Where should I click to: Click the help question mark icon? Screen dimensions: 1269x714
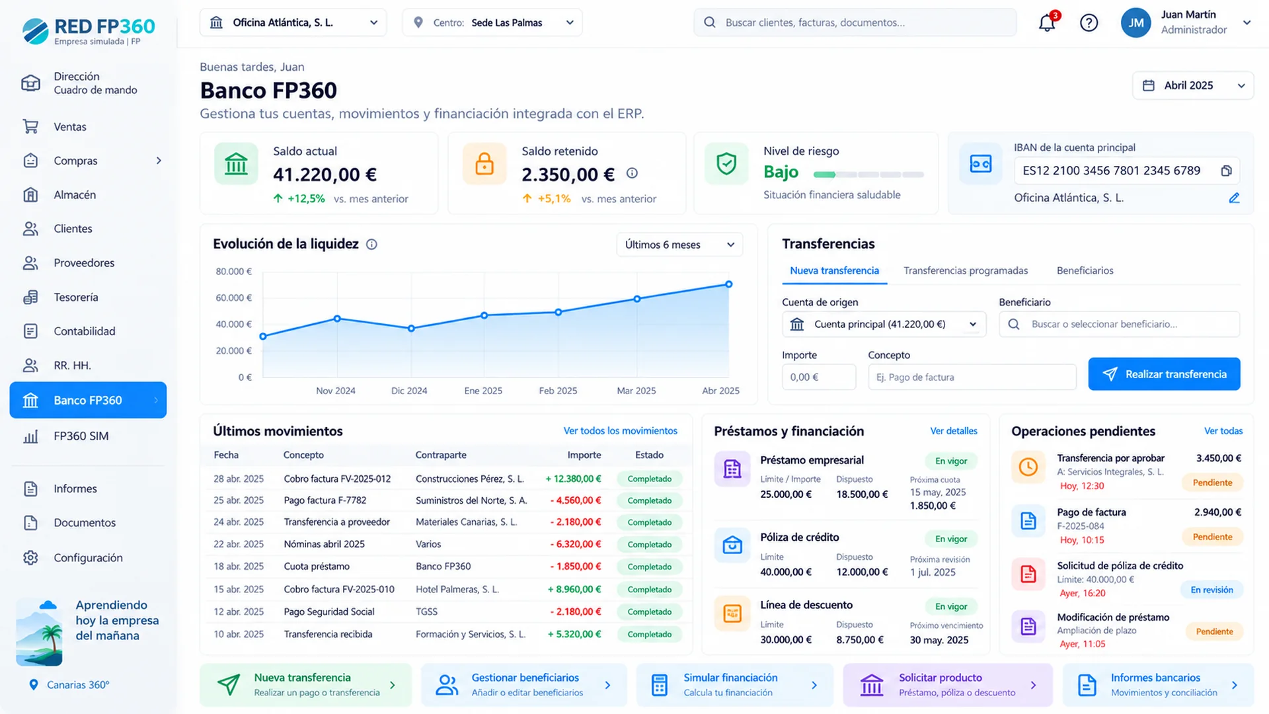pyautogui.click(x=1089, y=22)
